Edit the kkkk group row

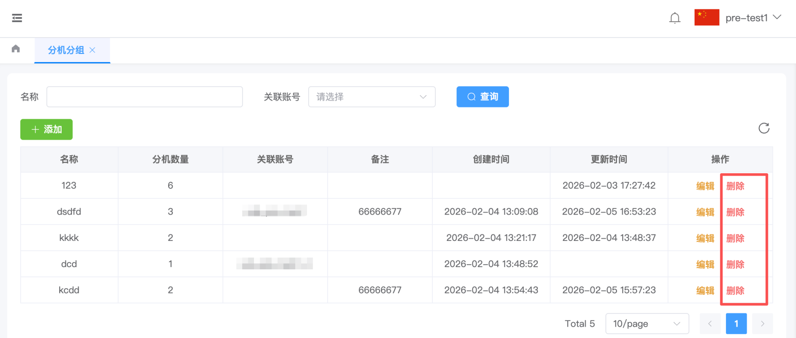click(705, 238)
